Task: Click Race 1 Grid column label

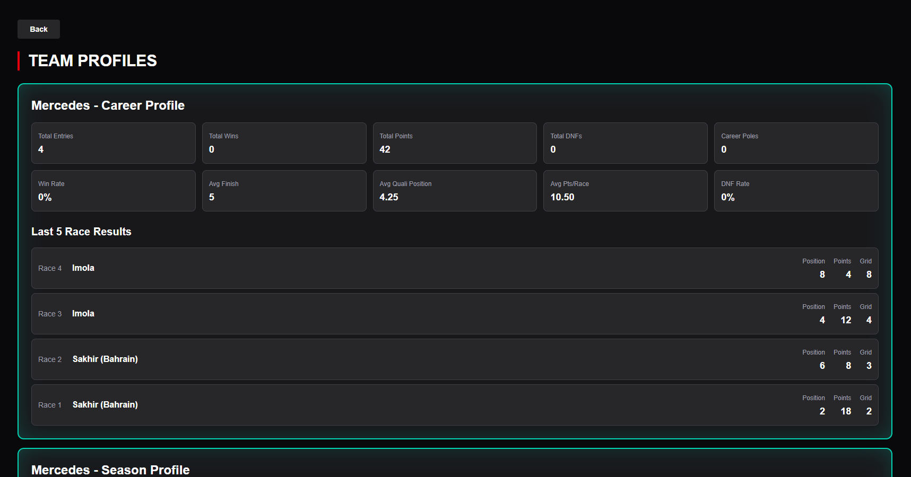Action: [866, 398]
